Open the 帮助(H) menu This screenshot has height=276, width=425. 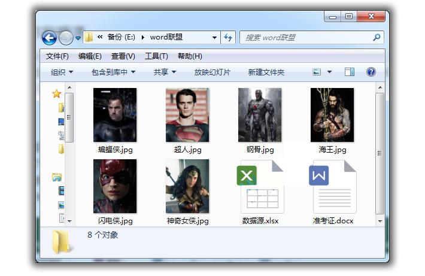(x=190, y=56)
